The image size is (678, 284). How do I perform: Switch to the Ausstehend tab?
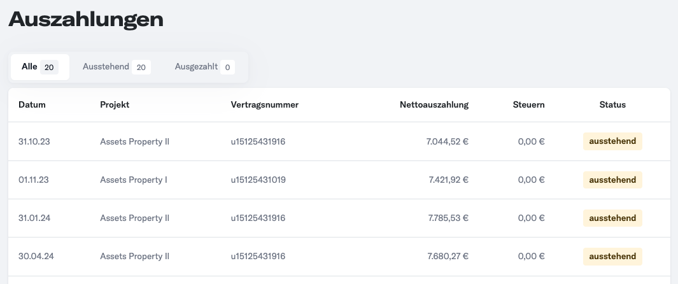pyautogui.click(x=117, y=67)
